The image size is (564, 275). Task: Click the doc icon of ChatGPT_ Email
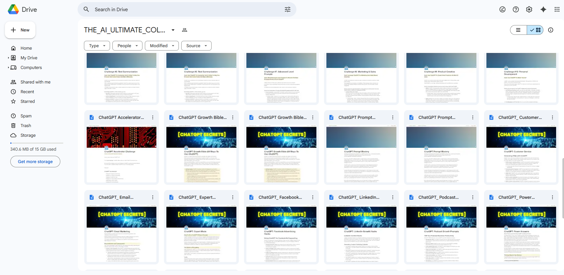tap(92, 197)
